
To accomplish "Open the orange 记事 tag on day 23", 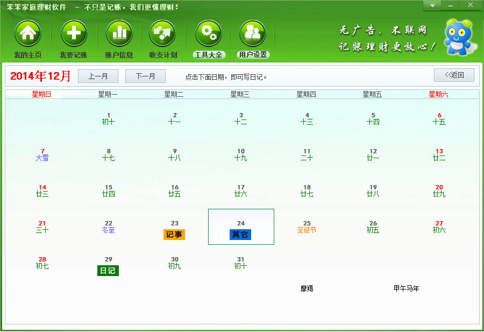I will click(174, 235).
